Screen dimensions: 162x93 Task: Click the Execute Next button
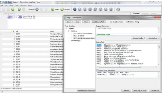click(153, 38)
